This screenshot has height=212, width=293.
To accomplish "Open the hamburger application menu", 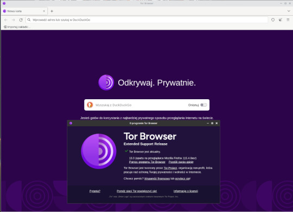I will pyautogui.click(x=288, y=20).
